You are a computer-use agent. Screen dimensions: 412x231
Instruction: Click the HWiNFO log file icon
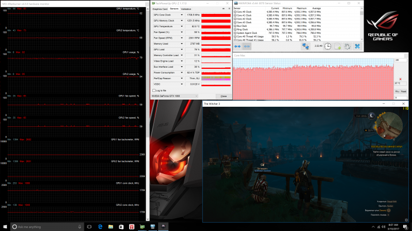338,46
